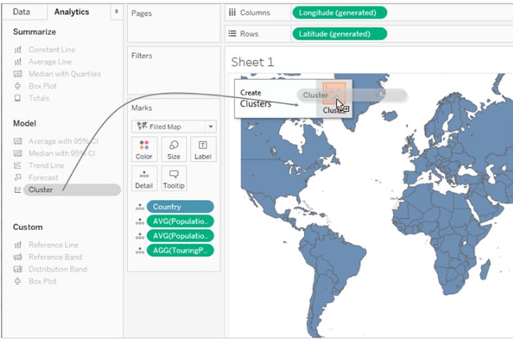513x343 pixels.
Task: Select the highlighted Cluster item
Action: pyautogui.click(x=72, y=190)
